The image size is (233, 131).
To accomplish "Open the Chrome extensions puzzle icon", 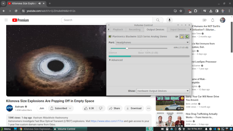I will (195, 11).
